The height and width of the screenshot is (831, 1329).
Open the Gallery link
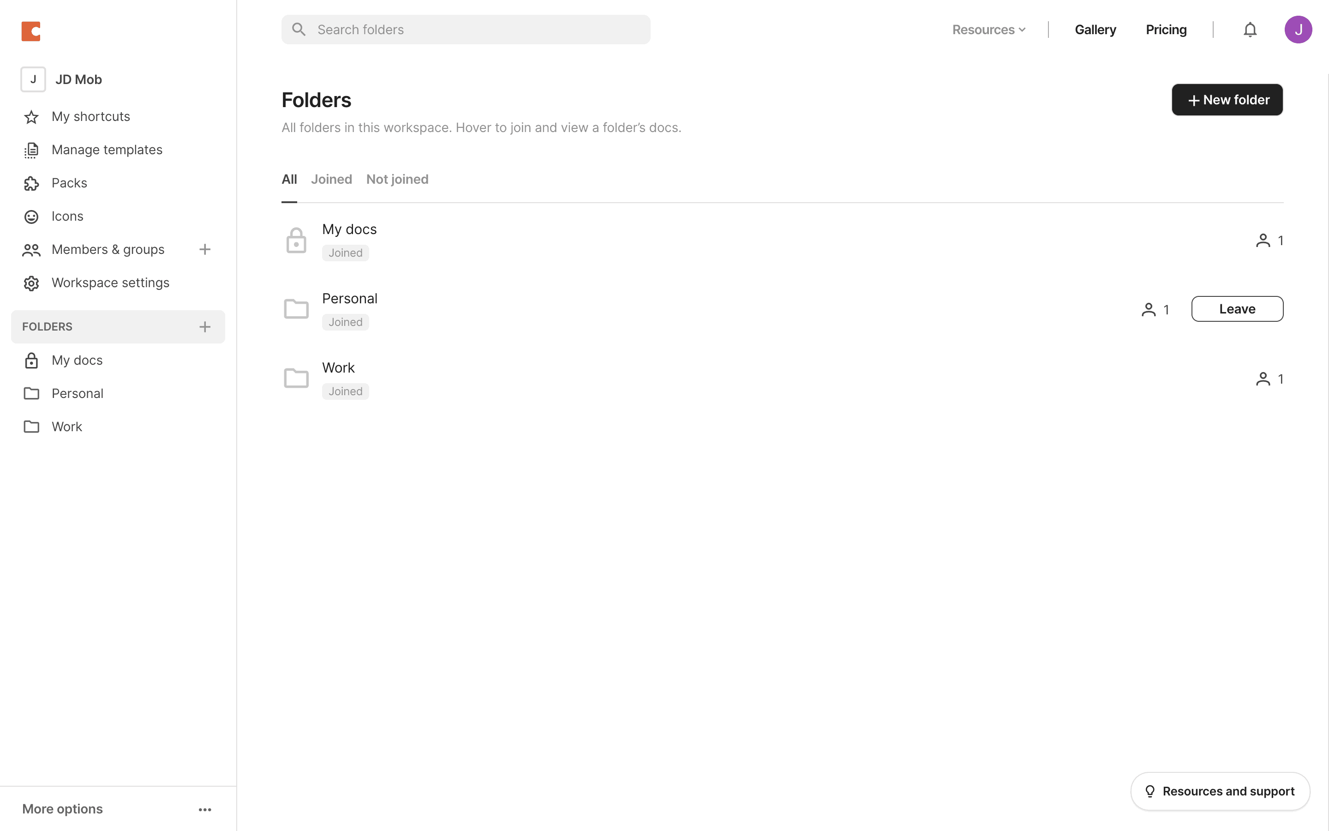click(x=1095, y=30)
